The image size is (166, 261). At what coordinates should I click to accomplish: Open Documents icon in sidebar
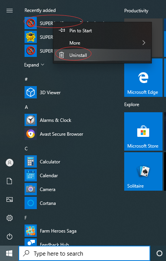click(10, 181)
